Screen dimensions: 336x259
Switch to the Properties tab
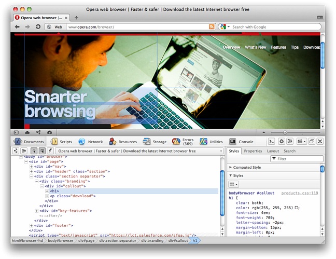click(x=253, y=151)
